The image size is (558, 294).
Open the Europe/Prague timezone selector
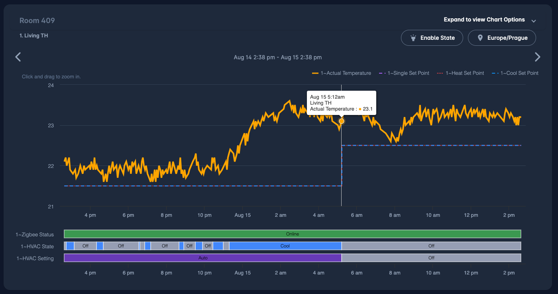pyautogui.click(x=501, y=38)
